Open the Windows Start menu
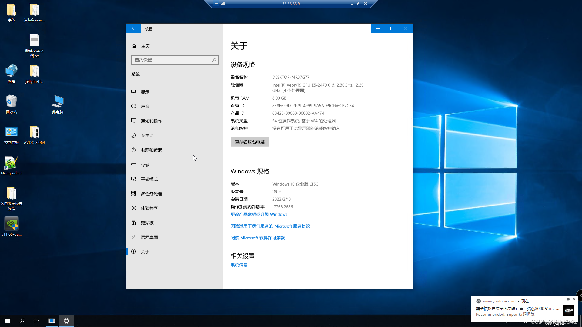Viewport: 582px width, 327px height. click(x=7, y=321)
